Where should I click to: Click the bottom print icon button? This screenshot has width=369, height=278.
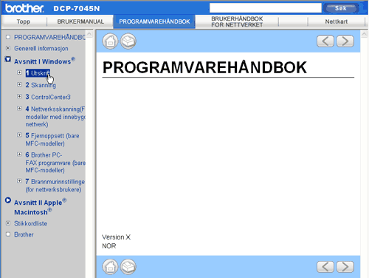coord(128,267)
